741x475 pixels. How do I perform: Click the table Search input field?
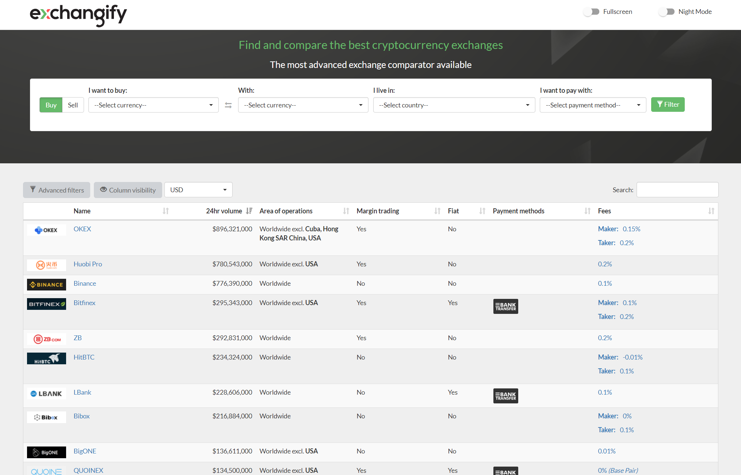tap(677, 190)
